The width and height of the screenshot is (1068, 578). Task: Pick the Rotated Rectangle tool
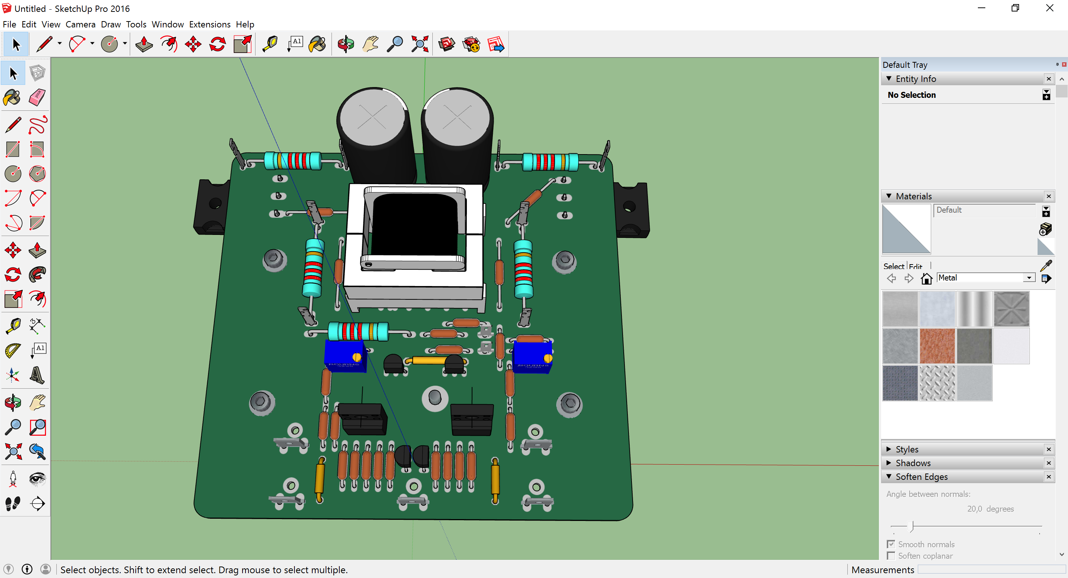pos(37,150)
